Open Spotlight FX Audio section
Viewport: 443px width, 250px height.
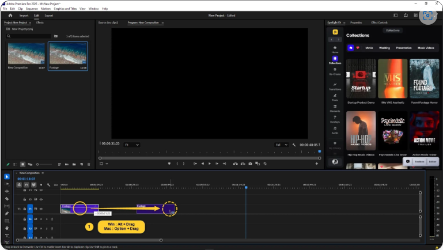click(335, 130)
